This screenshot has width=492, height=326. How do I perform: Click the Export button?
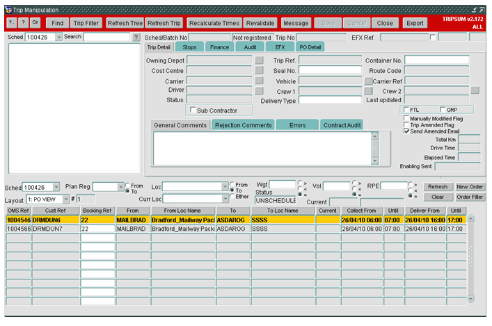415,23
